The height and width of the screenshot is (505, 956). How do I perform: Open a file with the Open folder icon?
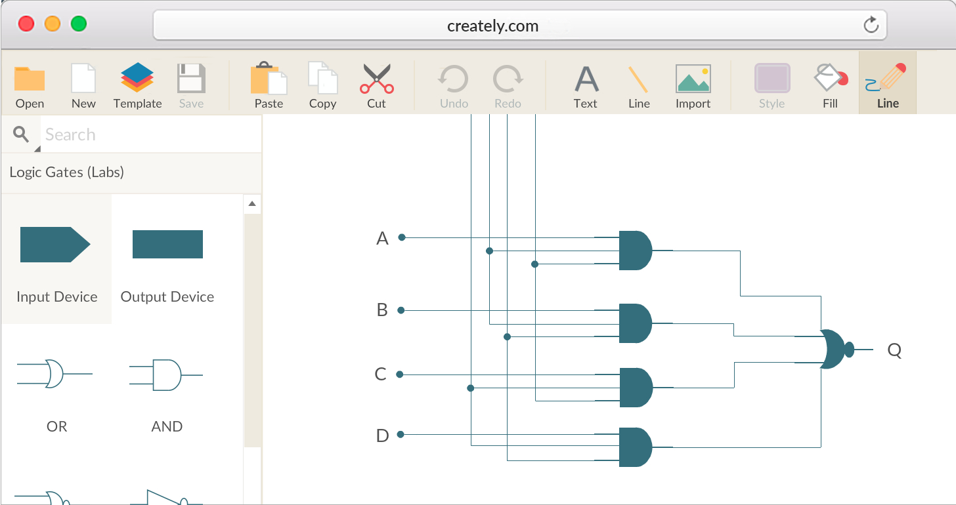point(30,79)
